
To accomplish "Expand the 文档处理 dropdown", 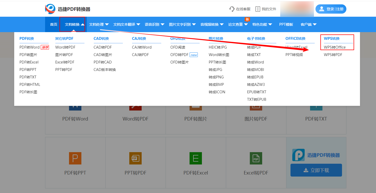I will coord(99,24).
